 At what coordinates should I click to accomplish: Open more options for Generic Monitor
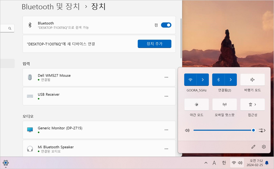tap(166, 130)
